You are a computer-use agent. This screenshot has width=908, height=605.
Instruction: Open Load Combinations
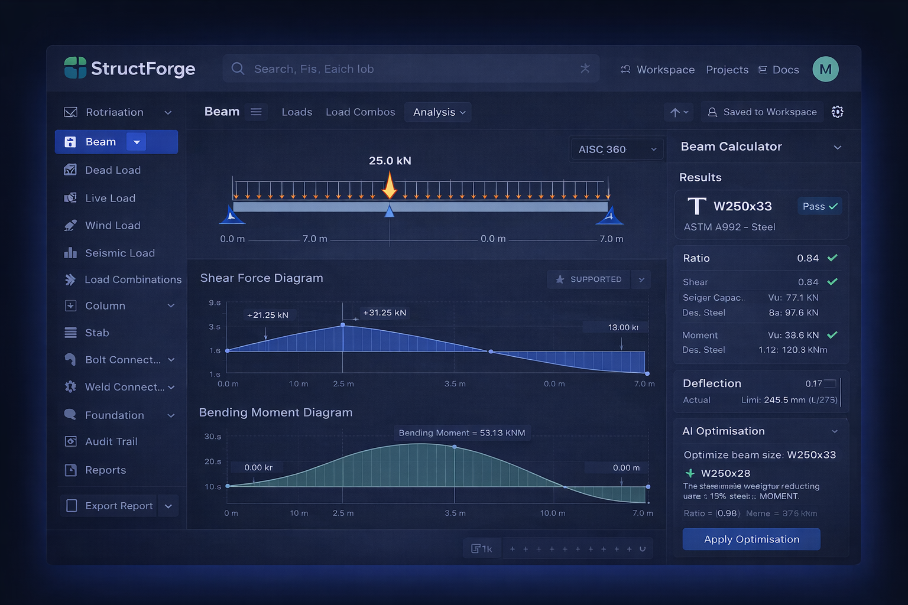pos(132,279)
